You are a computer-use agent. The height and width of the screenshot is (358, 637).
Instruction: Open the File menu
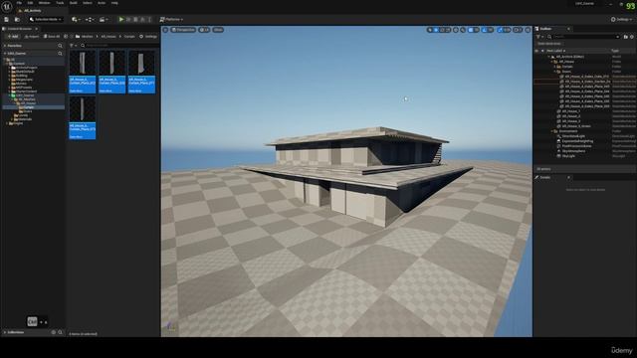pos(19,3)
